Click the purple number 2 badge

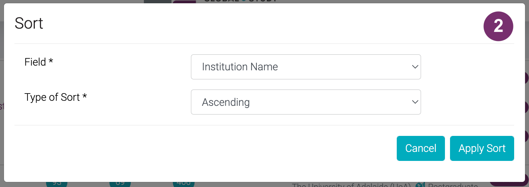(498, 26)
